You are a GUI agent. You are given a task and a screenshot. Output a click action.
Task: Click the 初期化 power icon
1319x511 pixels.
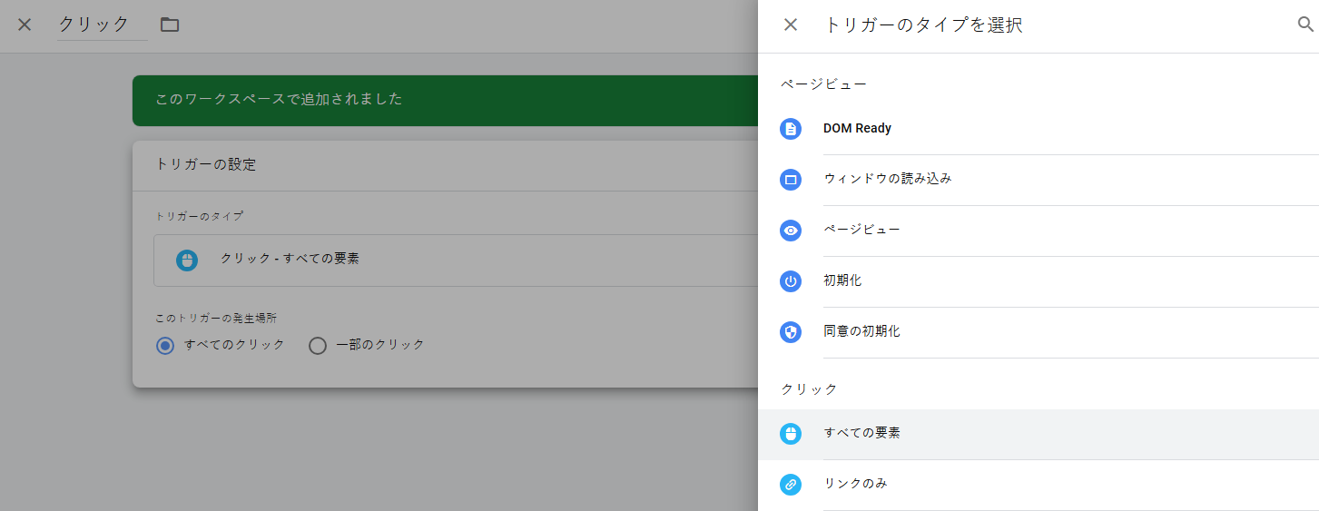pos(791,281)
